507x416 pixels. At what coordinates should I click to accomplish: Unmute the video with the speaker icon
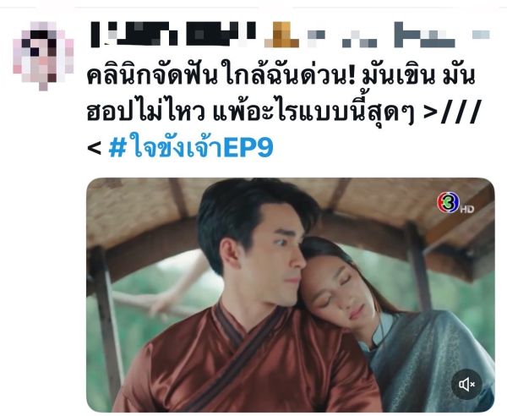coord(466,384)
